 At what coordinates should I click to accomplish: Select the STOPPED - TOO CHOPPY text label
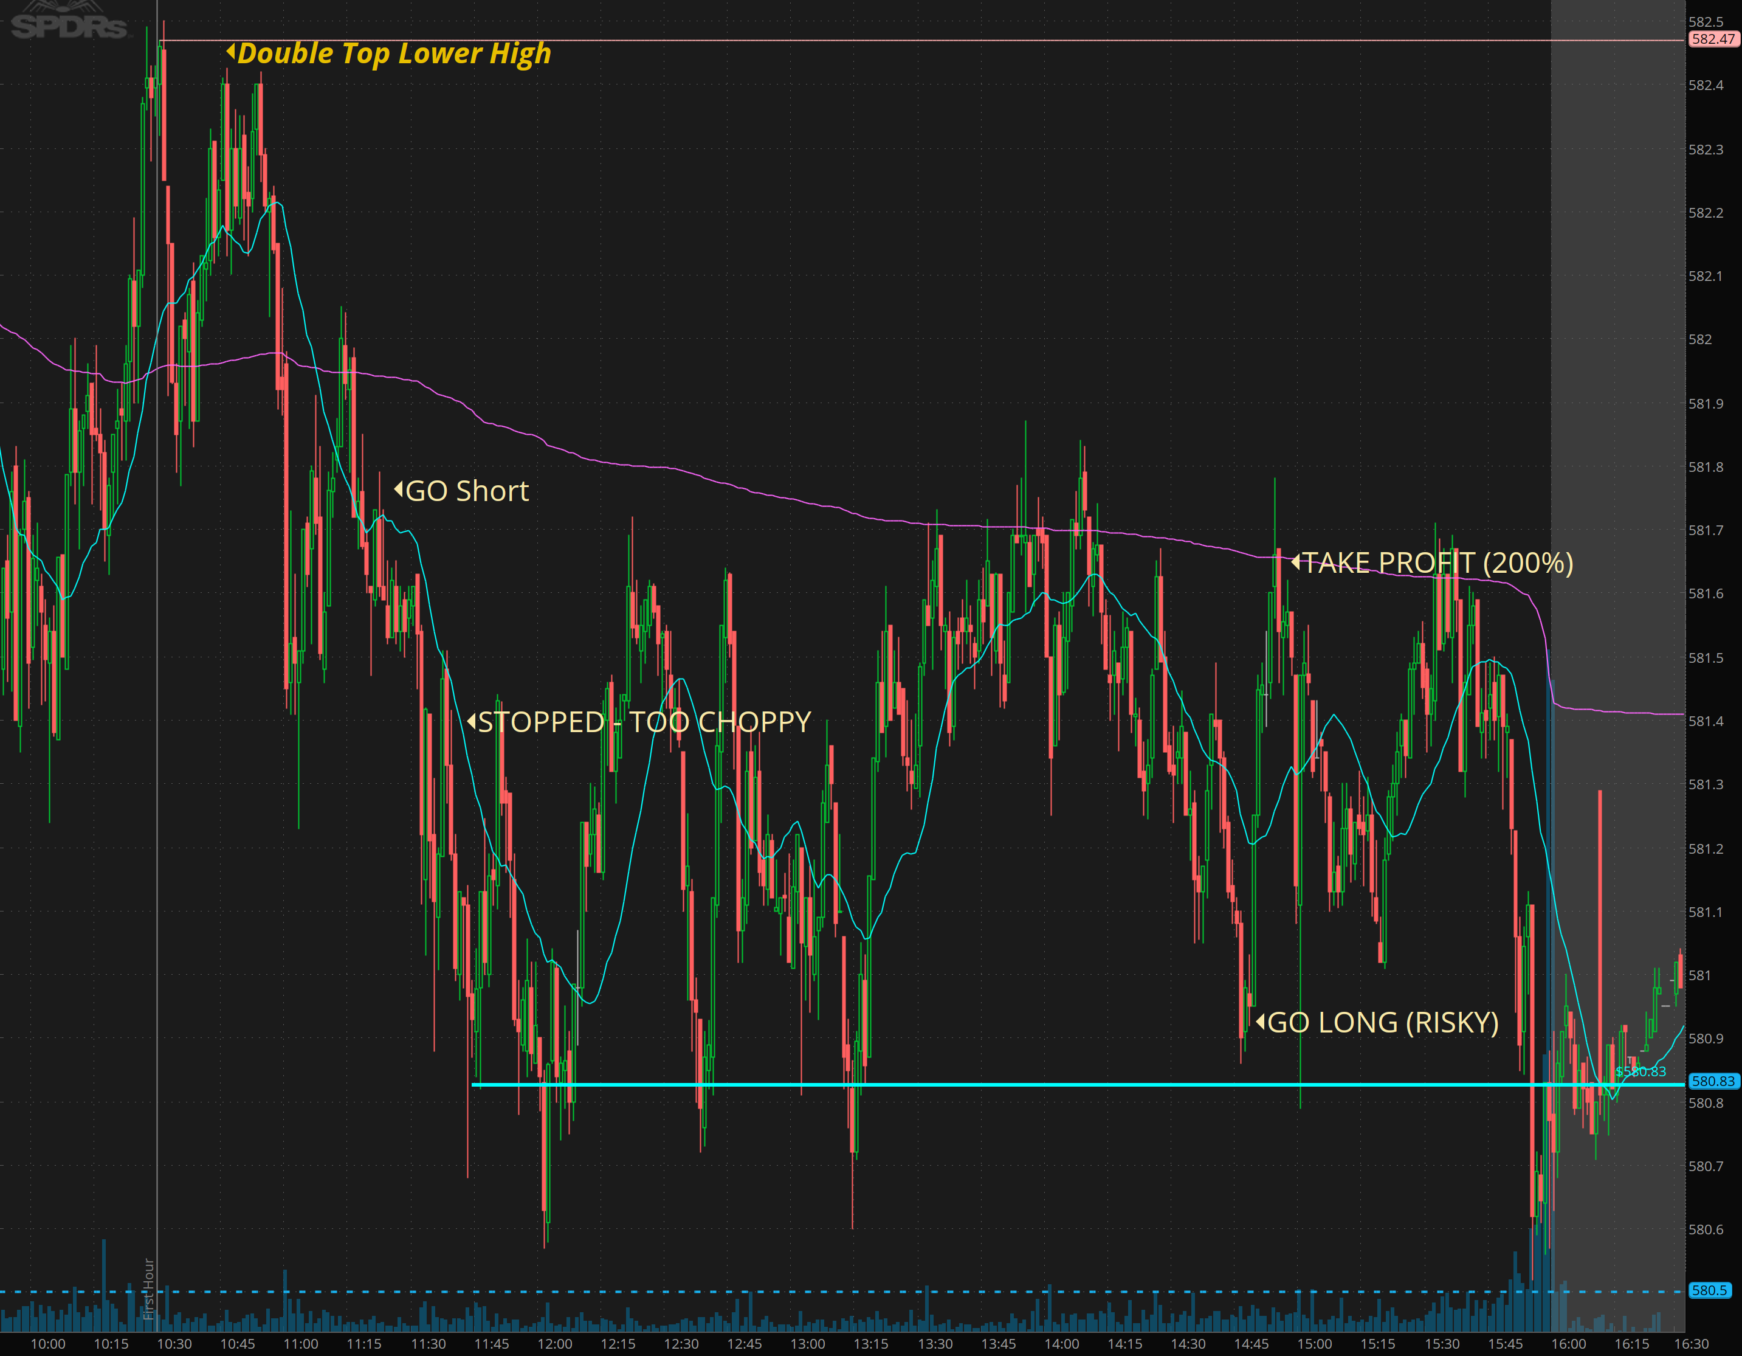[644, 722]
